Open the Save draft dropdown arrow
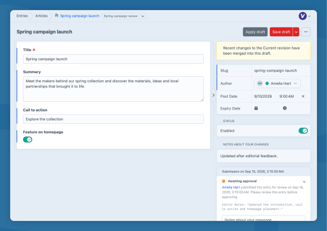This screenshot has height=231, width=327. tap(296, 32)
